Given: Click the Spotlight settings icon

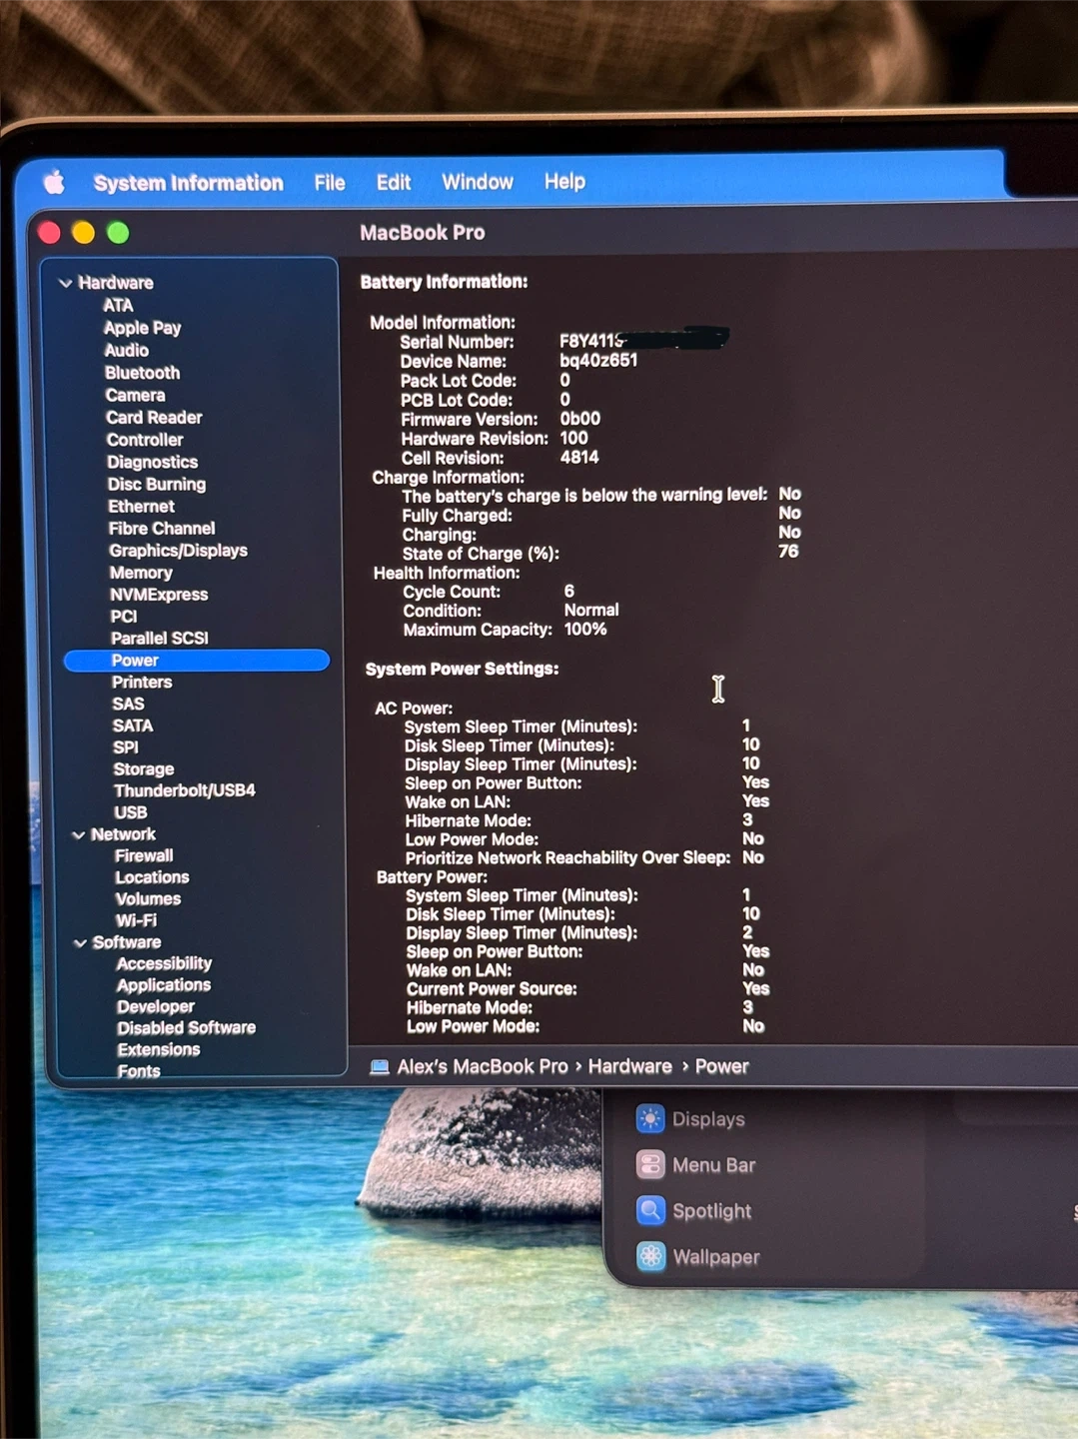Looking at the screenshot, I should click(650, 1211).
